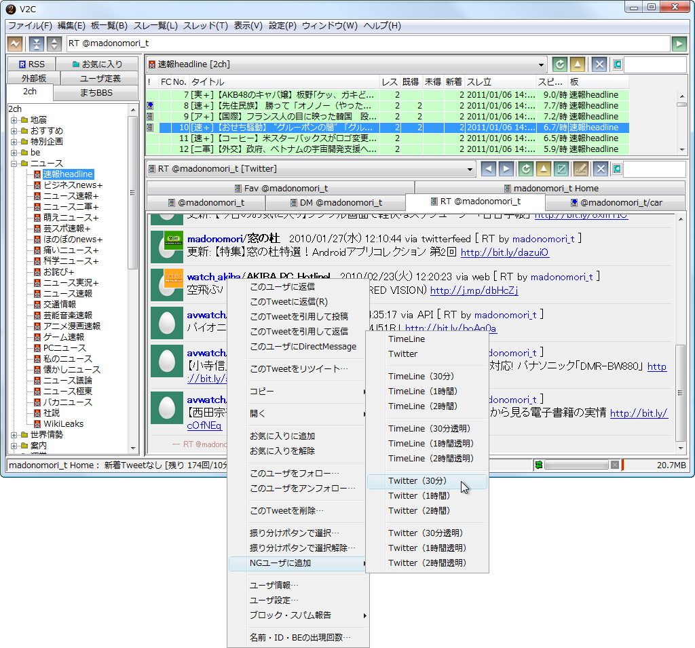Click the search icon beside the Twitter pane filter
695x648 pixels.
pyautogui.click(x=617, y=169)
